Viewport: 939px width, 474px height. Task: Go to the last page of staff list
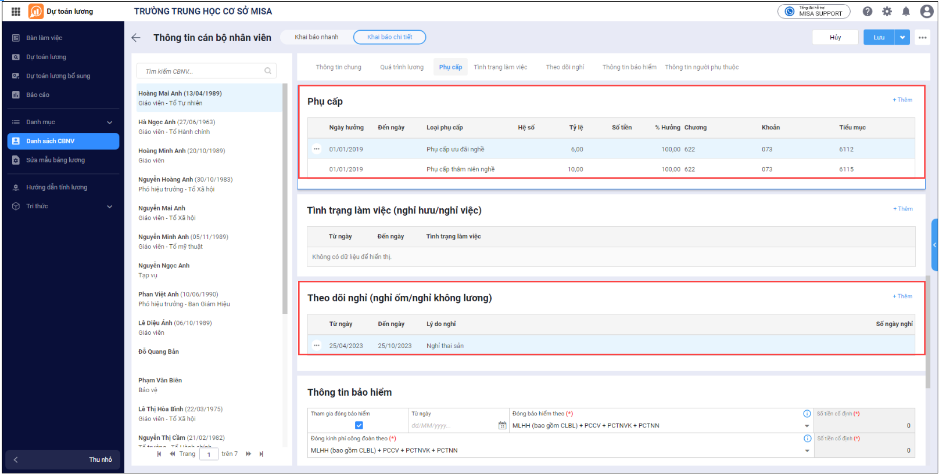point(261,454)
